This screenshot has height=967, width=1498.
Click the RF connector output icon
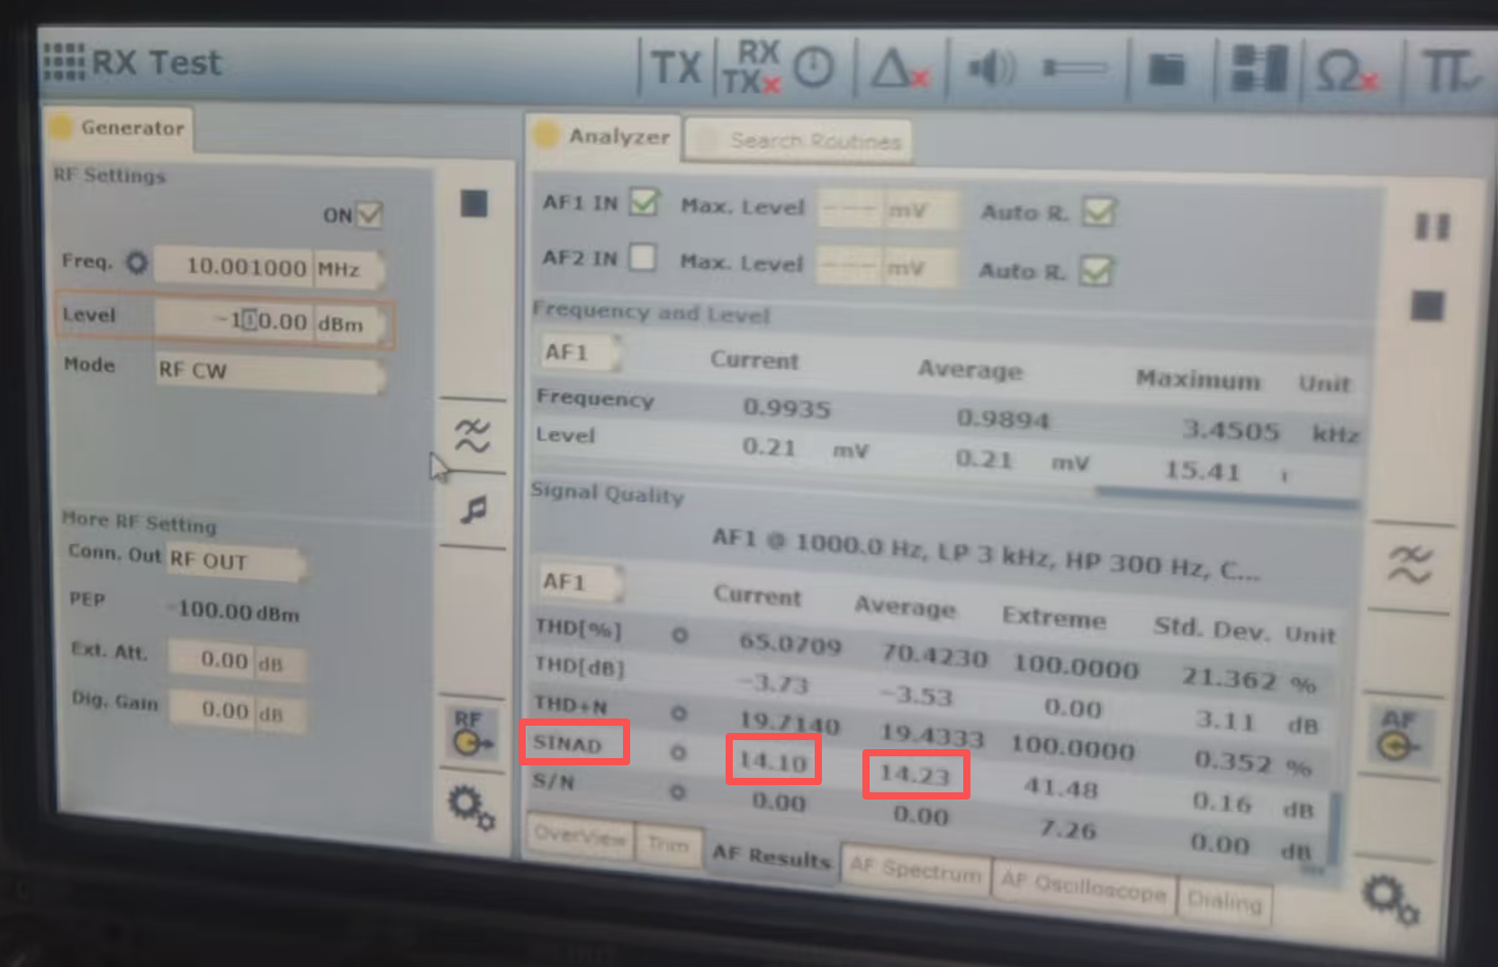click(x=474, y=733)
